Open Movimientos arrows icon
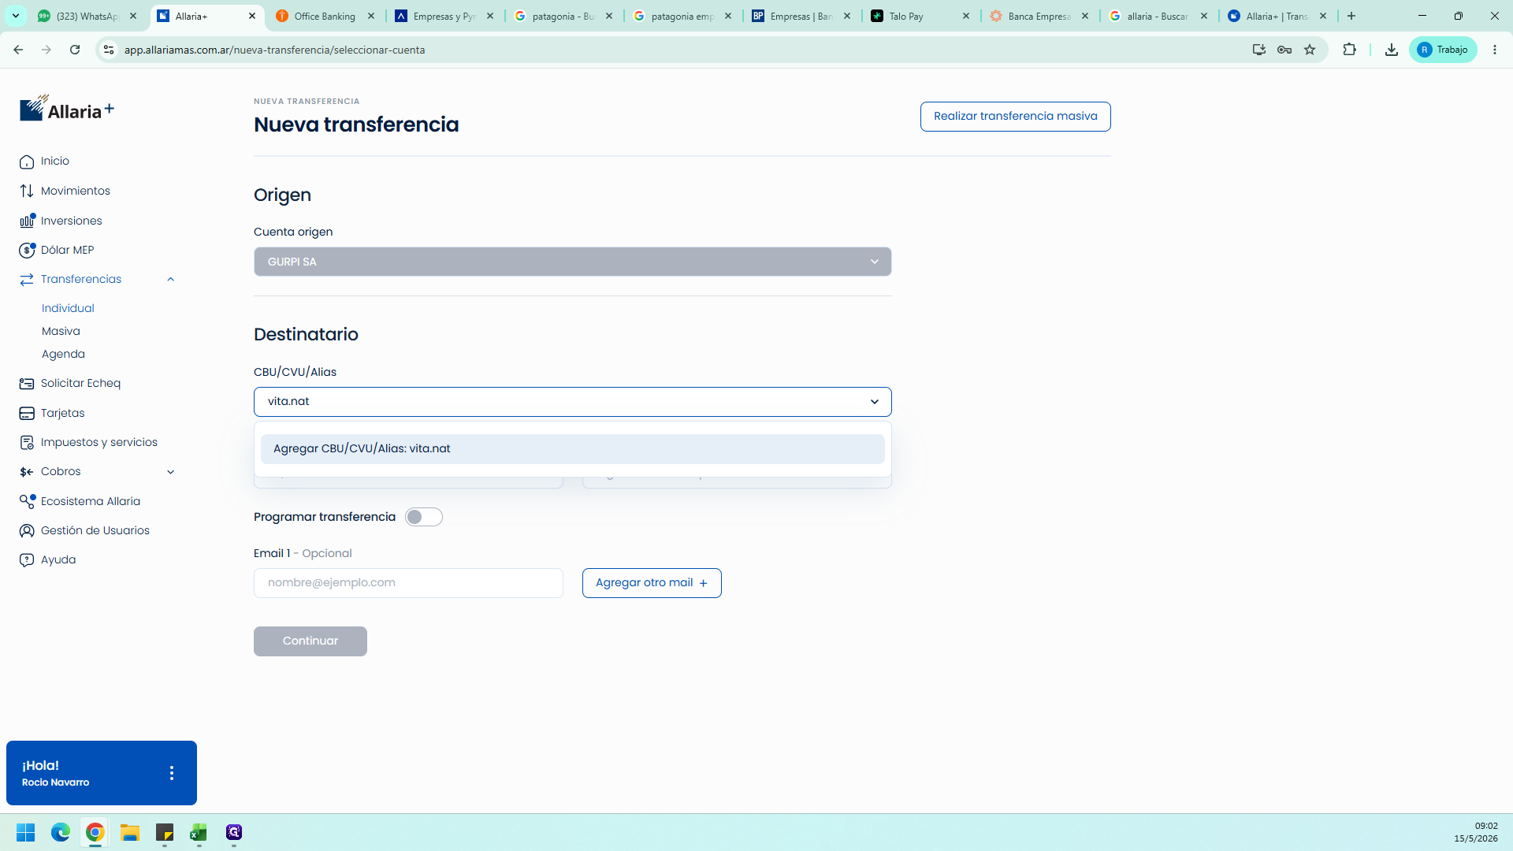 point(27,191)
